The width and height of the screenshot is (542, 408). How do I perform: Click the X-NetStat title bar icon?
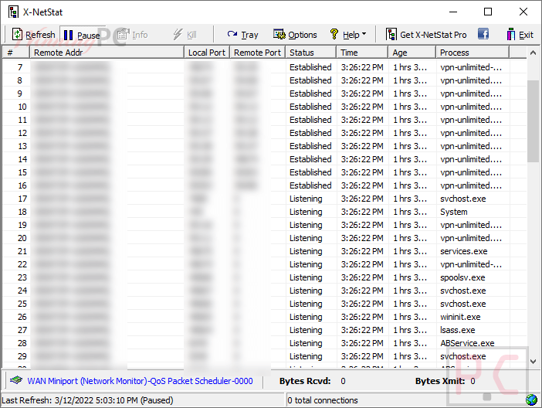coord(13,12)
